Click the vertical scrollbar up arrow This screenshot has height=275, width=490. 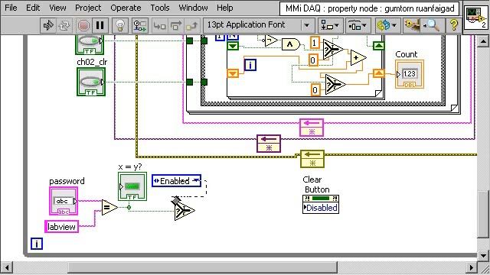(x=483, y=40)
